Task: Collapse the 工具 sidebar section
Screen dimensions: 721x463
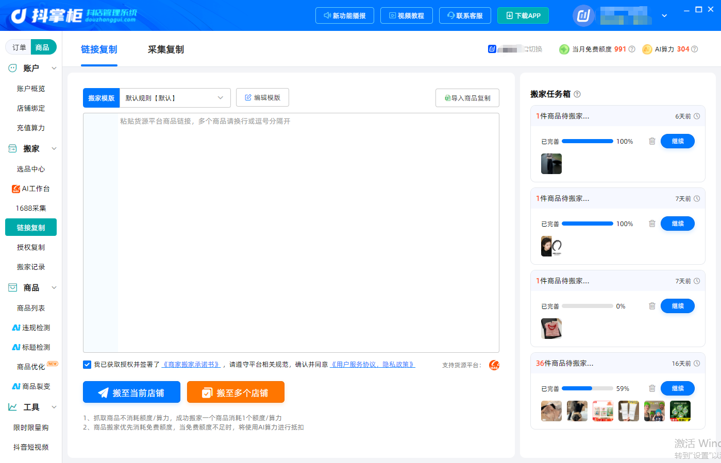Action: coord(54,407)
